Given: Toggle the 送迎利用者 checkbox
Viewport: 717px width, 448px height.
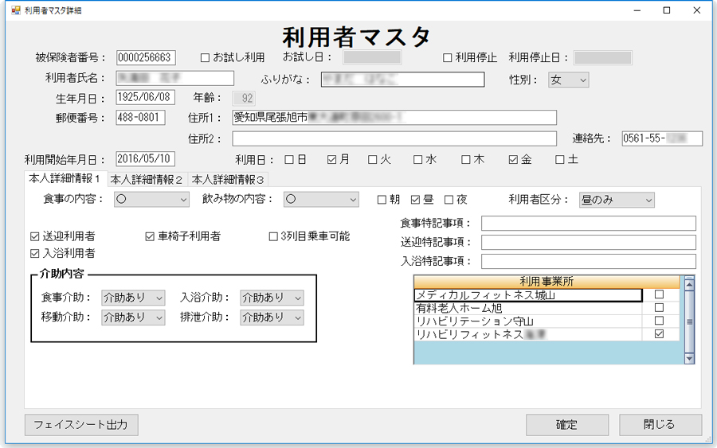Looking at the screenshot, I should 35,236.
